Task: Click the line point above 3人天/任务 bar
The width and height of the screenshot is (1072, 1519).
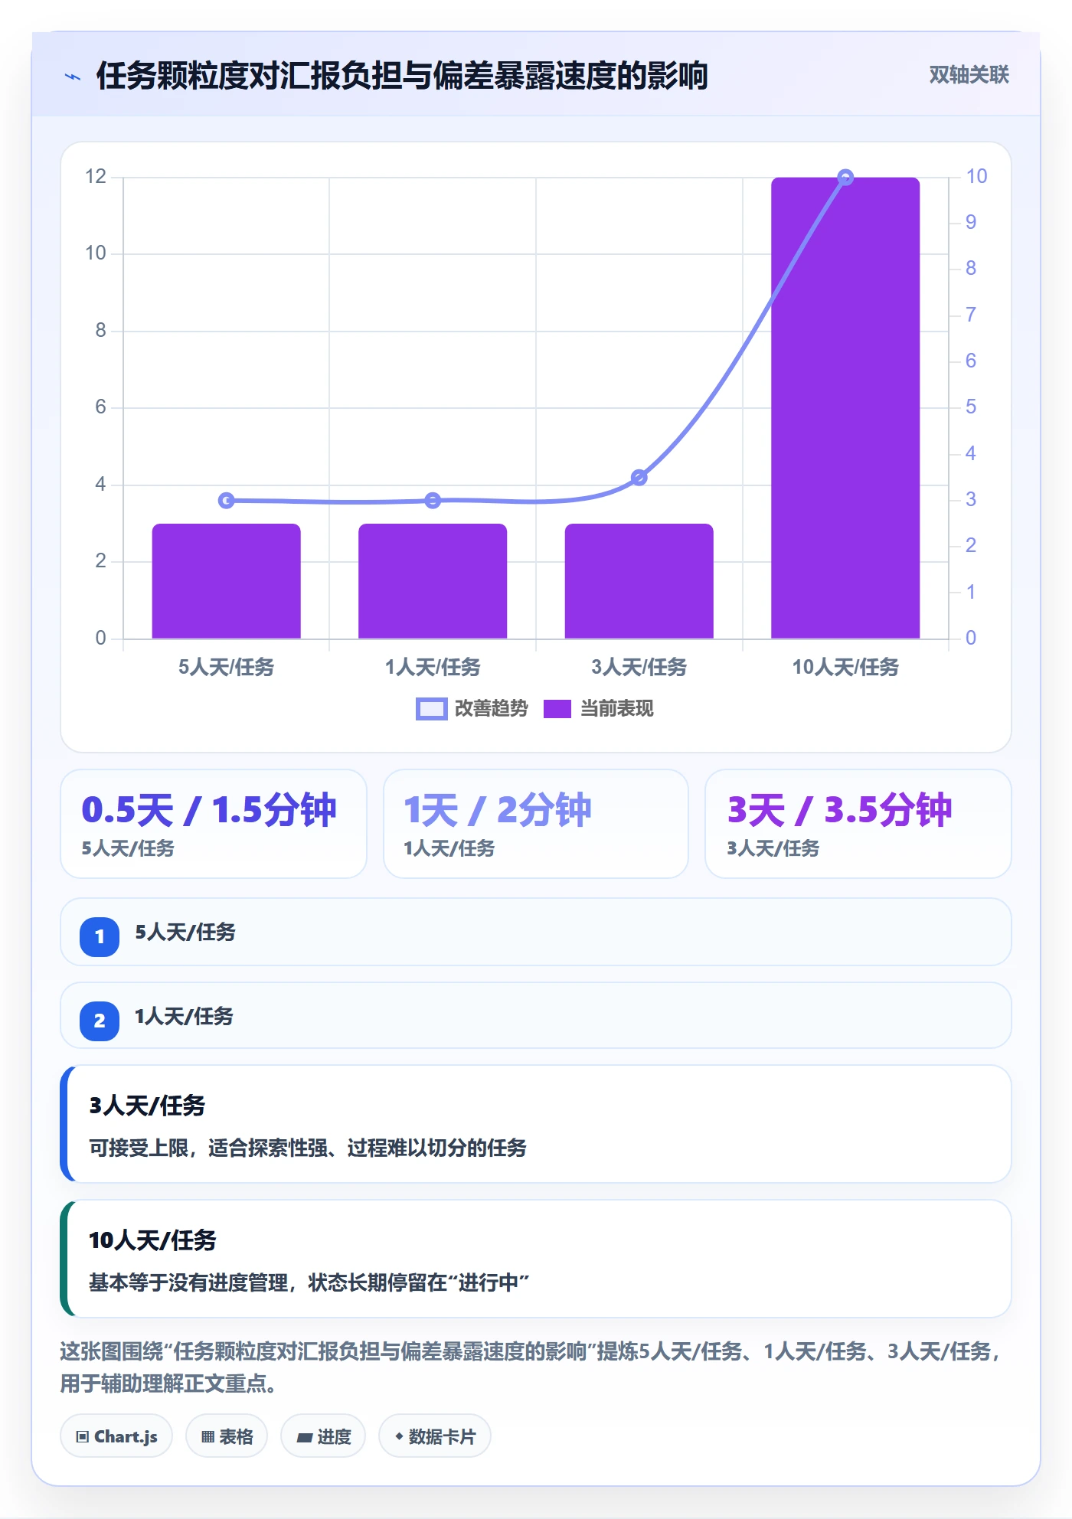Action: point(639,478)
